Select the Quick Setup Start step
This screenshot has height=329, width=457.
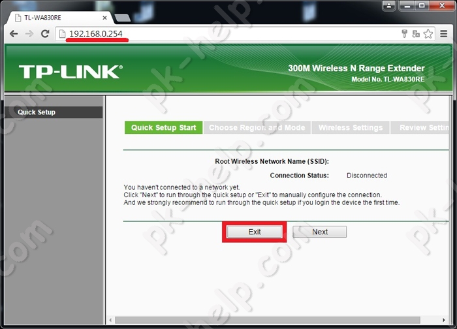(163, 128)
